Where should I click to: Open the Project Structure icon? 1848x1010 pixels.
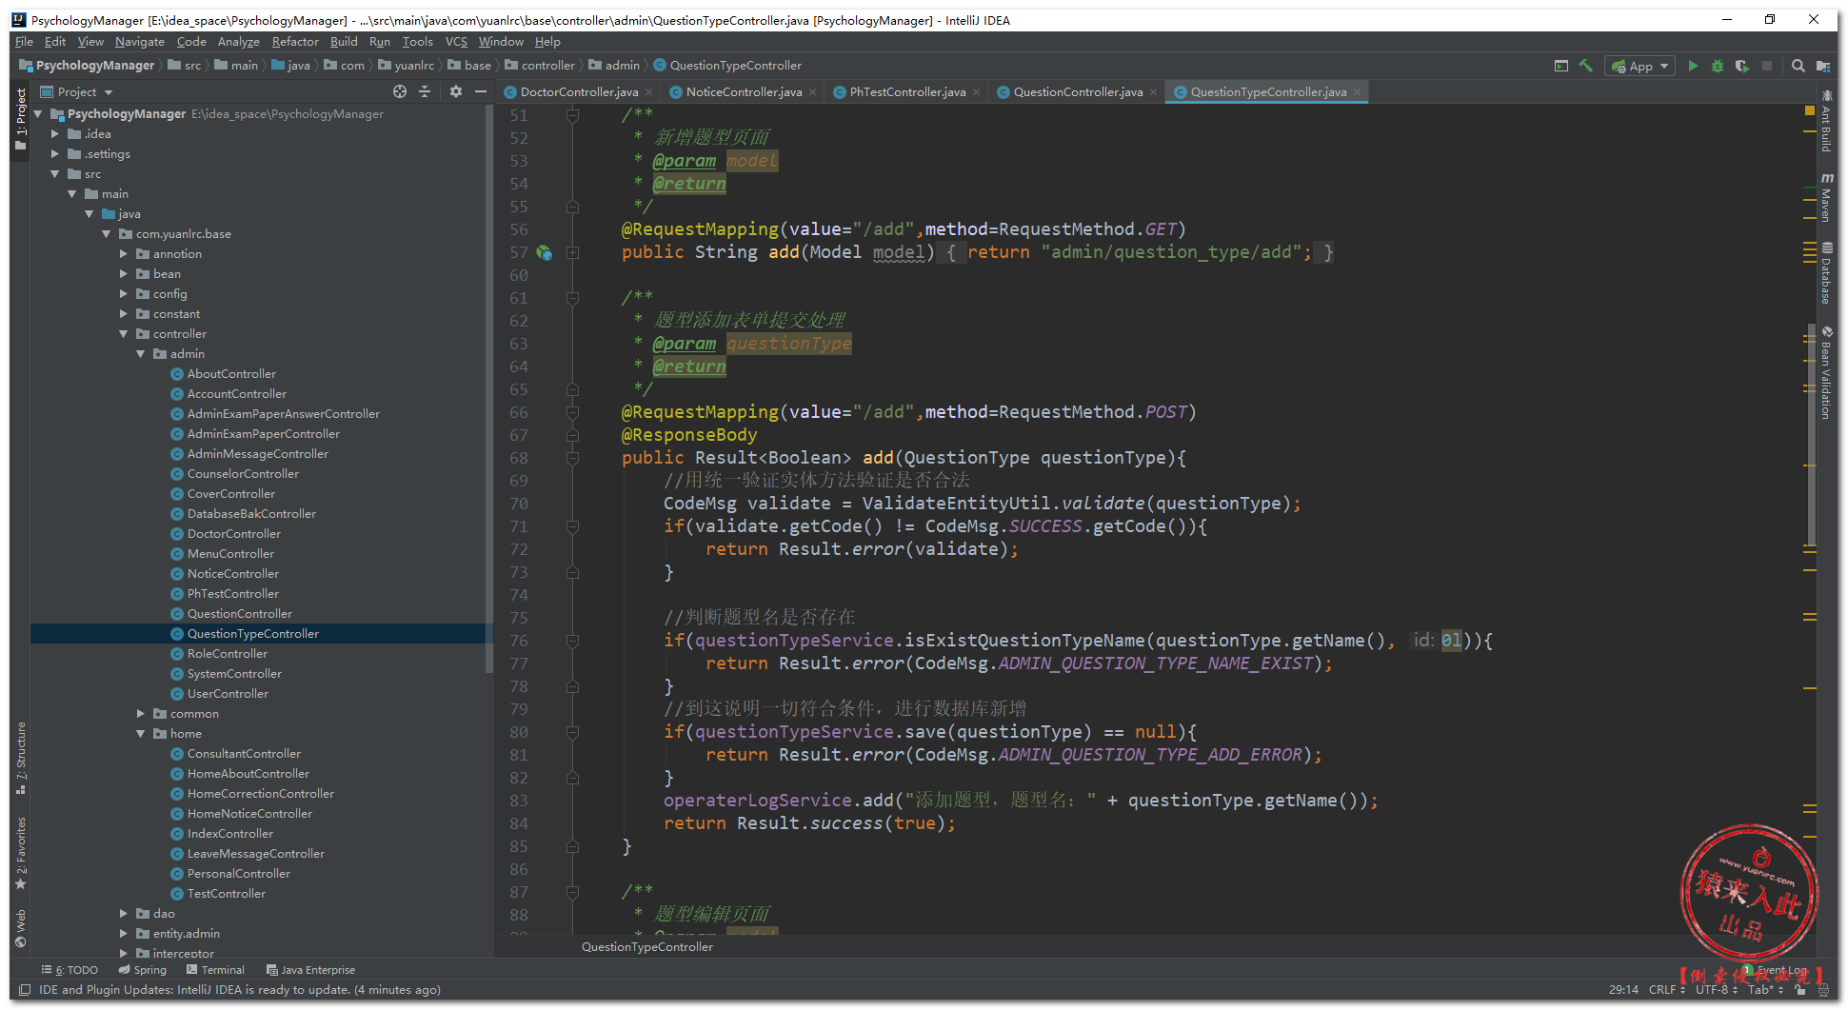1822,66
